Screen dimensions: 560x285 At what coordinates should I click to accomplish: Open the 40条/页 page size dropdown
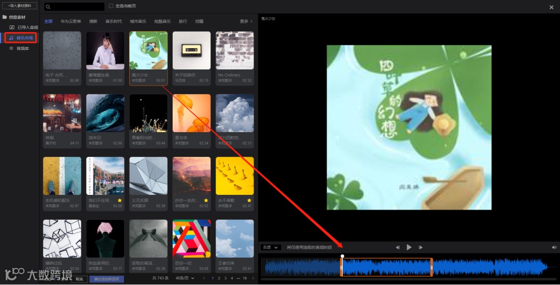coord(185,278)
